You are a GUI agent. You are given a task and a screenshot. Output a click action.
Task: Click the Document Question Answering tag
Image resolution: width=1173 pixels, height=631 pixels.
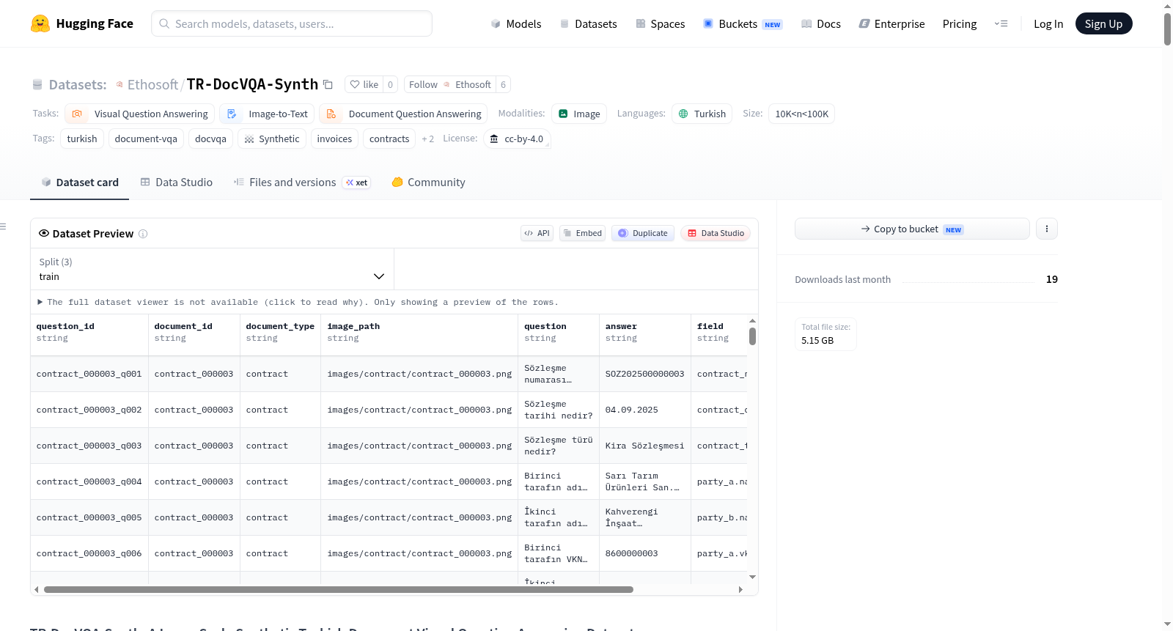click(x=403, y=114)
